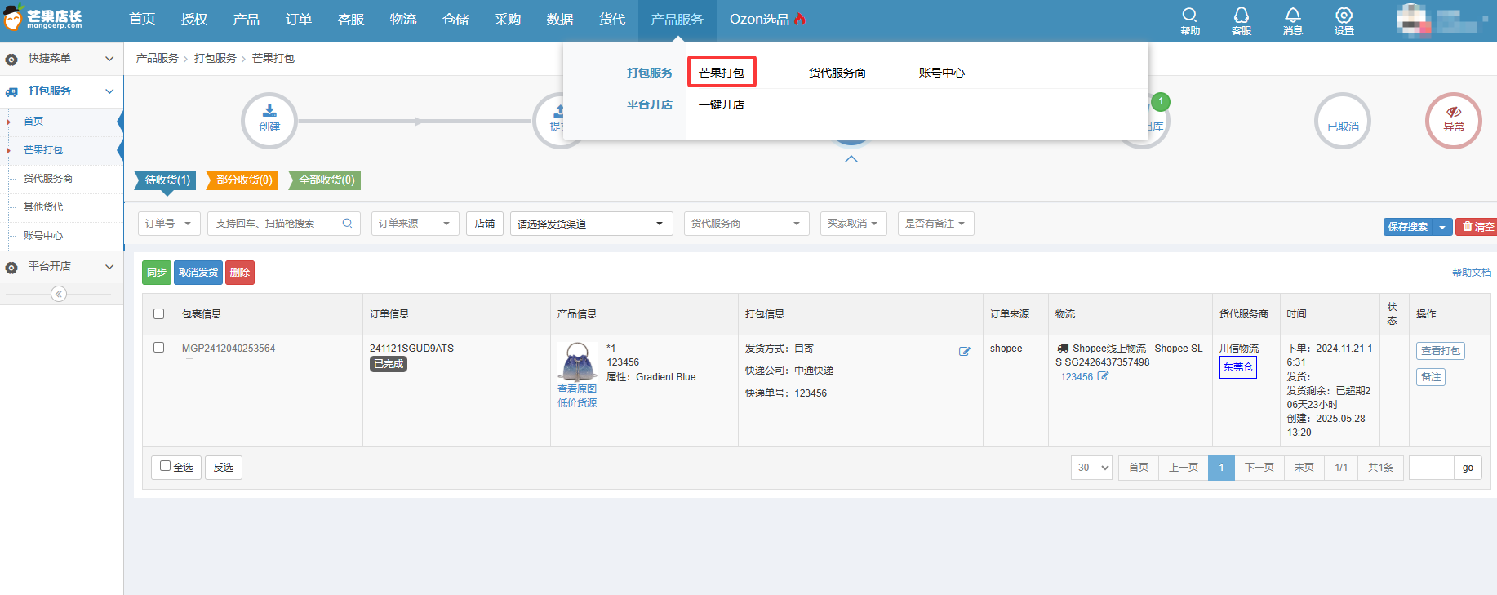Click the truck icon before Shopee线上物流
Viewport: 1497px width, 595px height.
1063,348
